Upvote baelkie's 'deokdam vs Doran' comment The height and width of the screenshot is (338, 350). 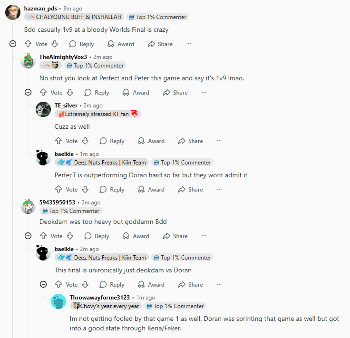58,284
